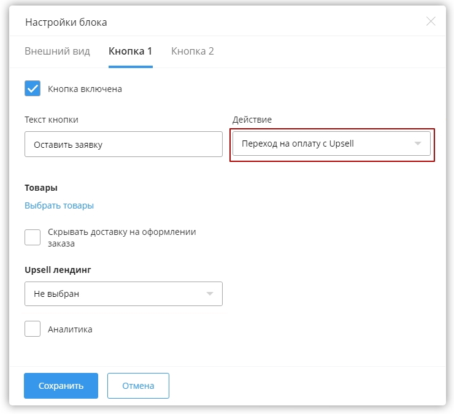Viewport: 454px width, 414px height.
Task: Click the arrow icon in Не выбран dropdown
Action: 210,294
